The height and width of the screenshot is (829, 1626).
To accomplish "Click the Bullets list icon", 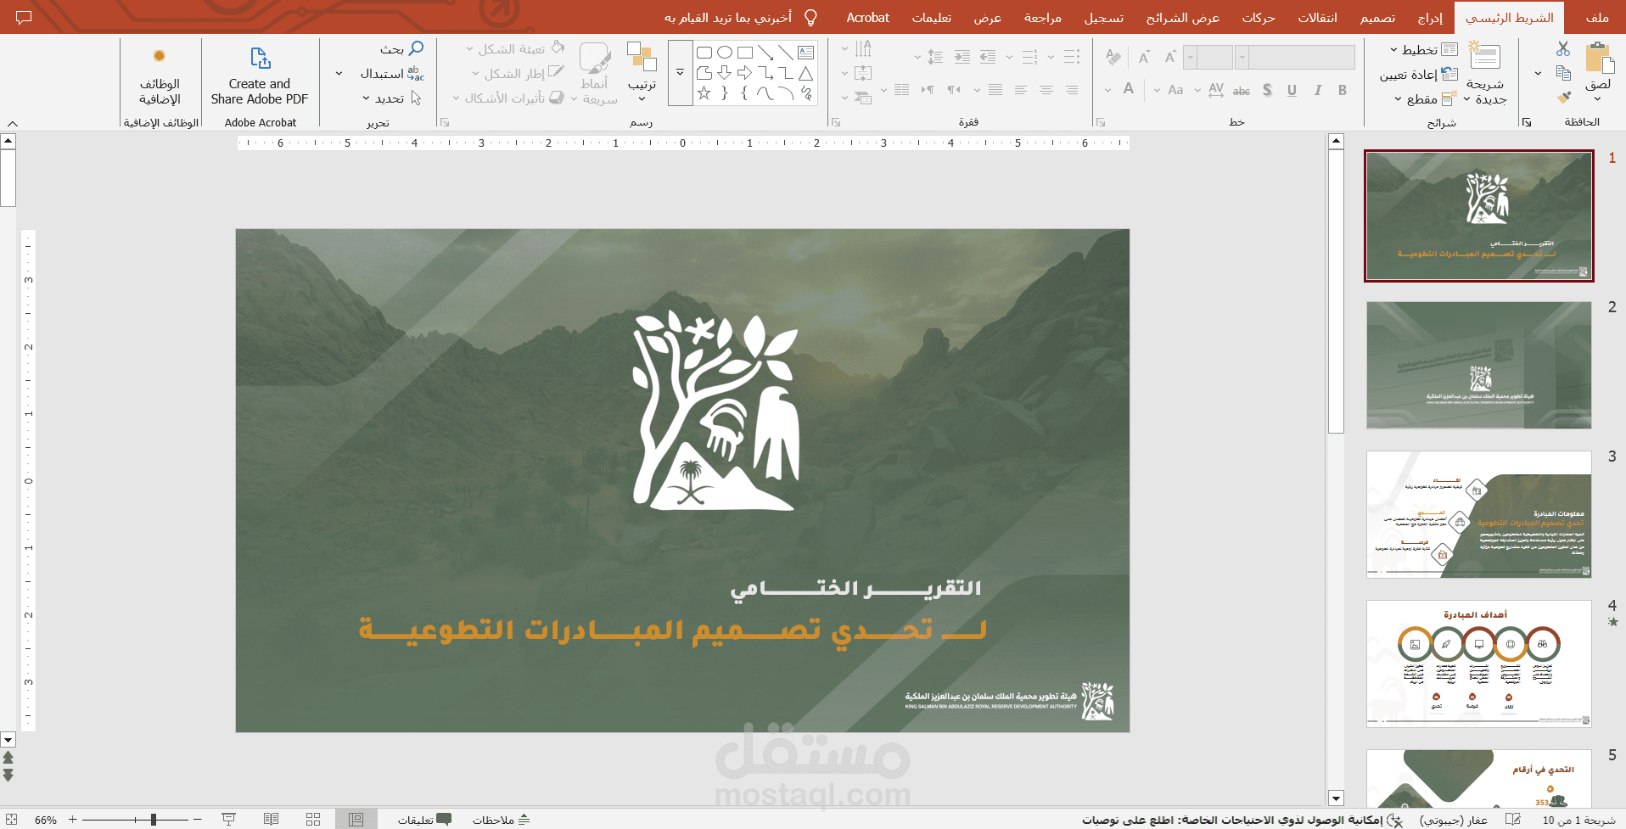I will coord(1072,57).
